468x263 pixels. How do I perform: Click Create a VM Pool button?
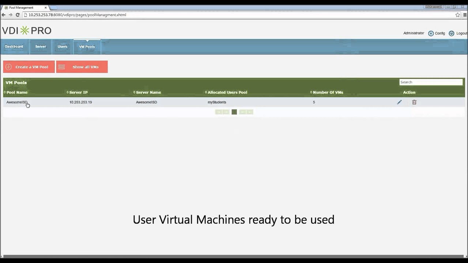(x=29, y=67)
